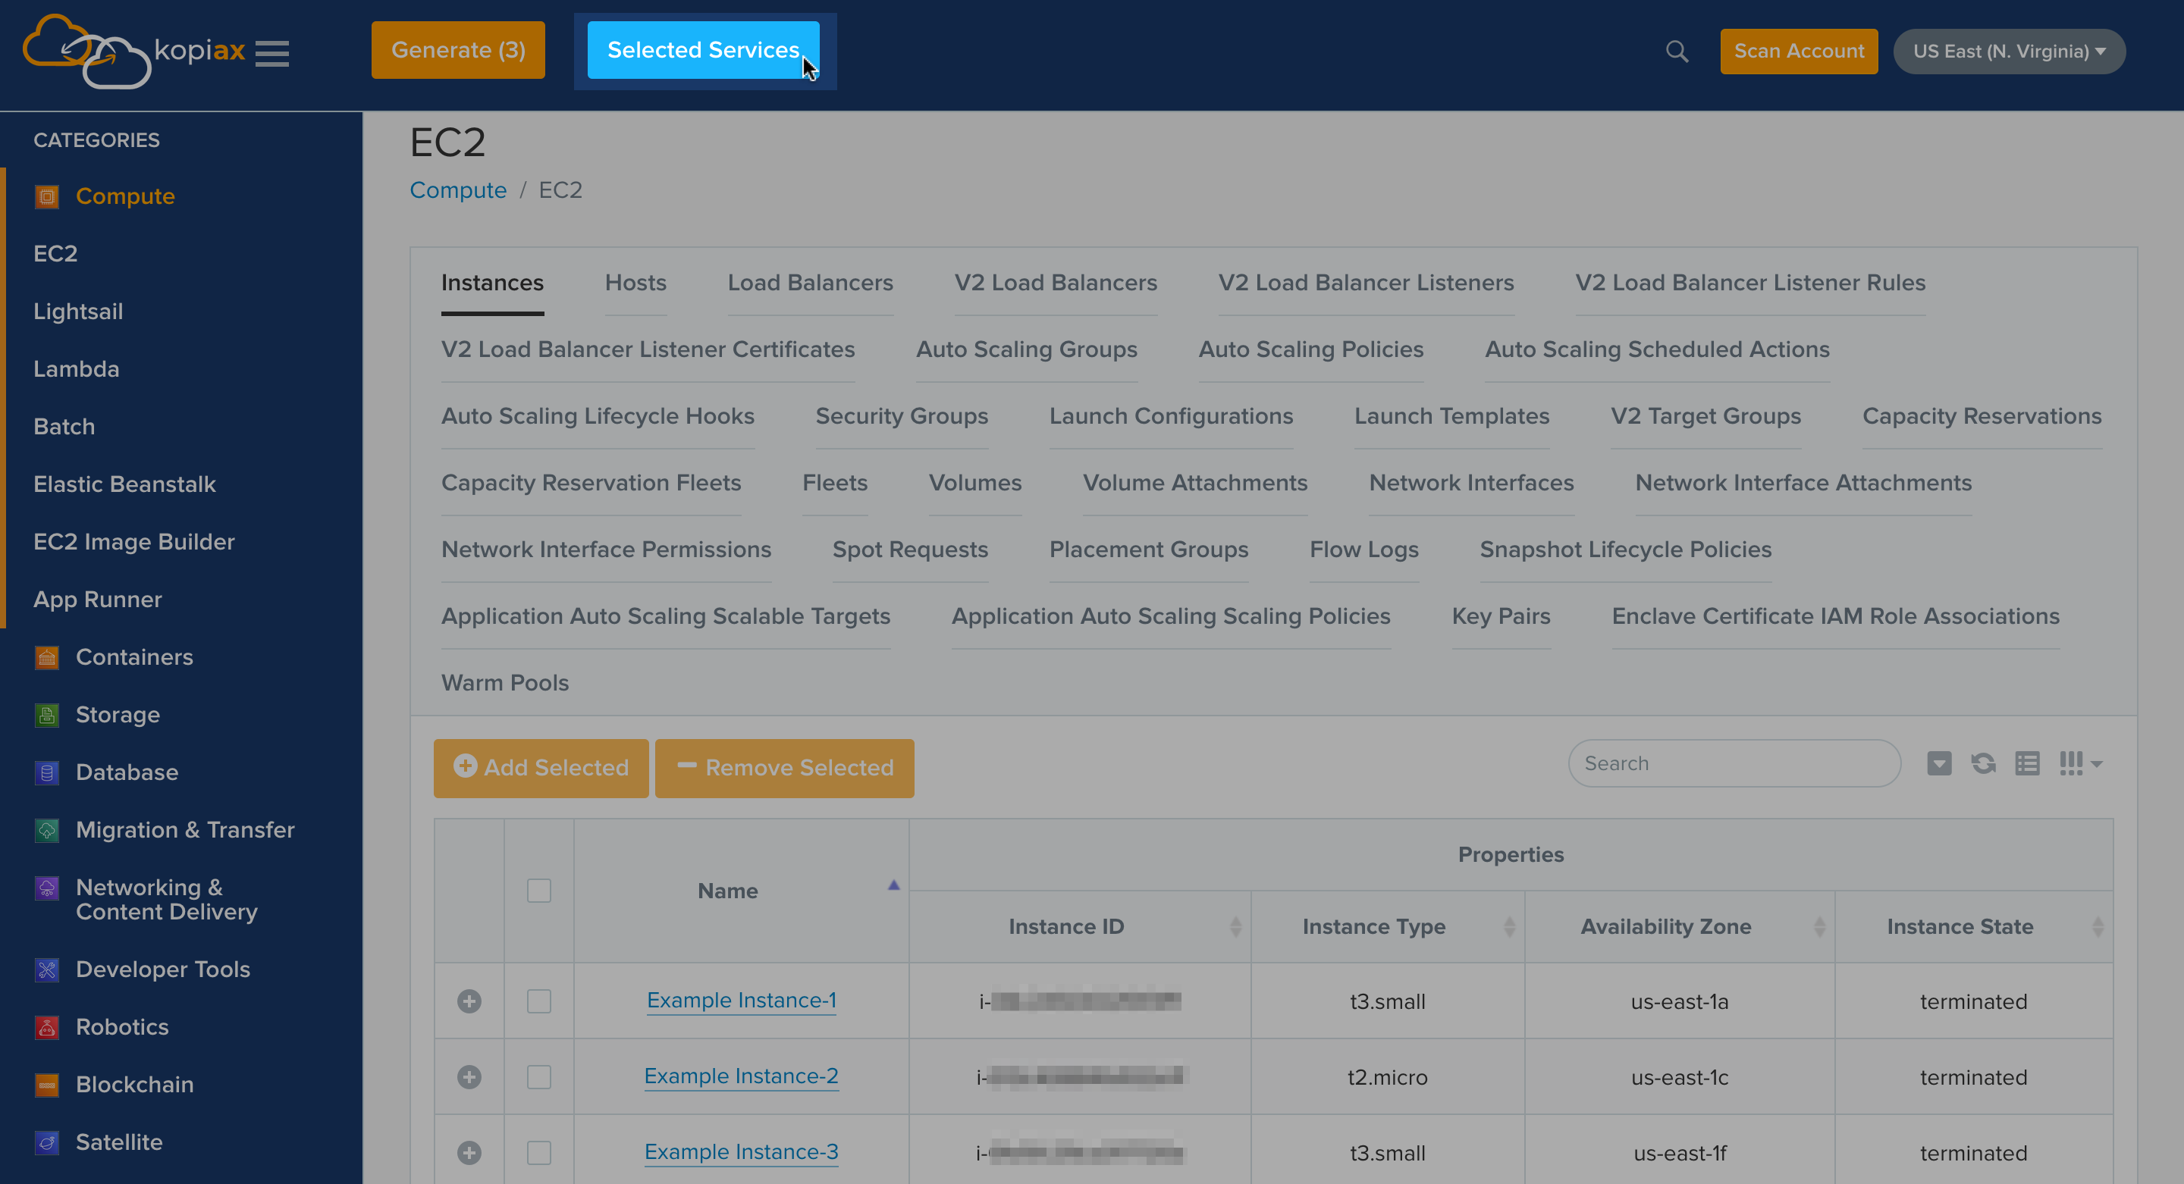
Task: Expand the Storage category
Action: coord(118,716)
